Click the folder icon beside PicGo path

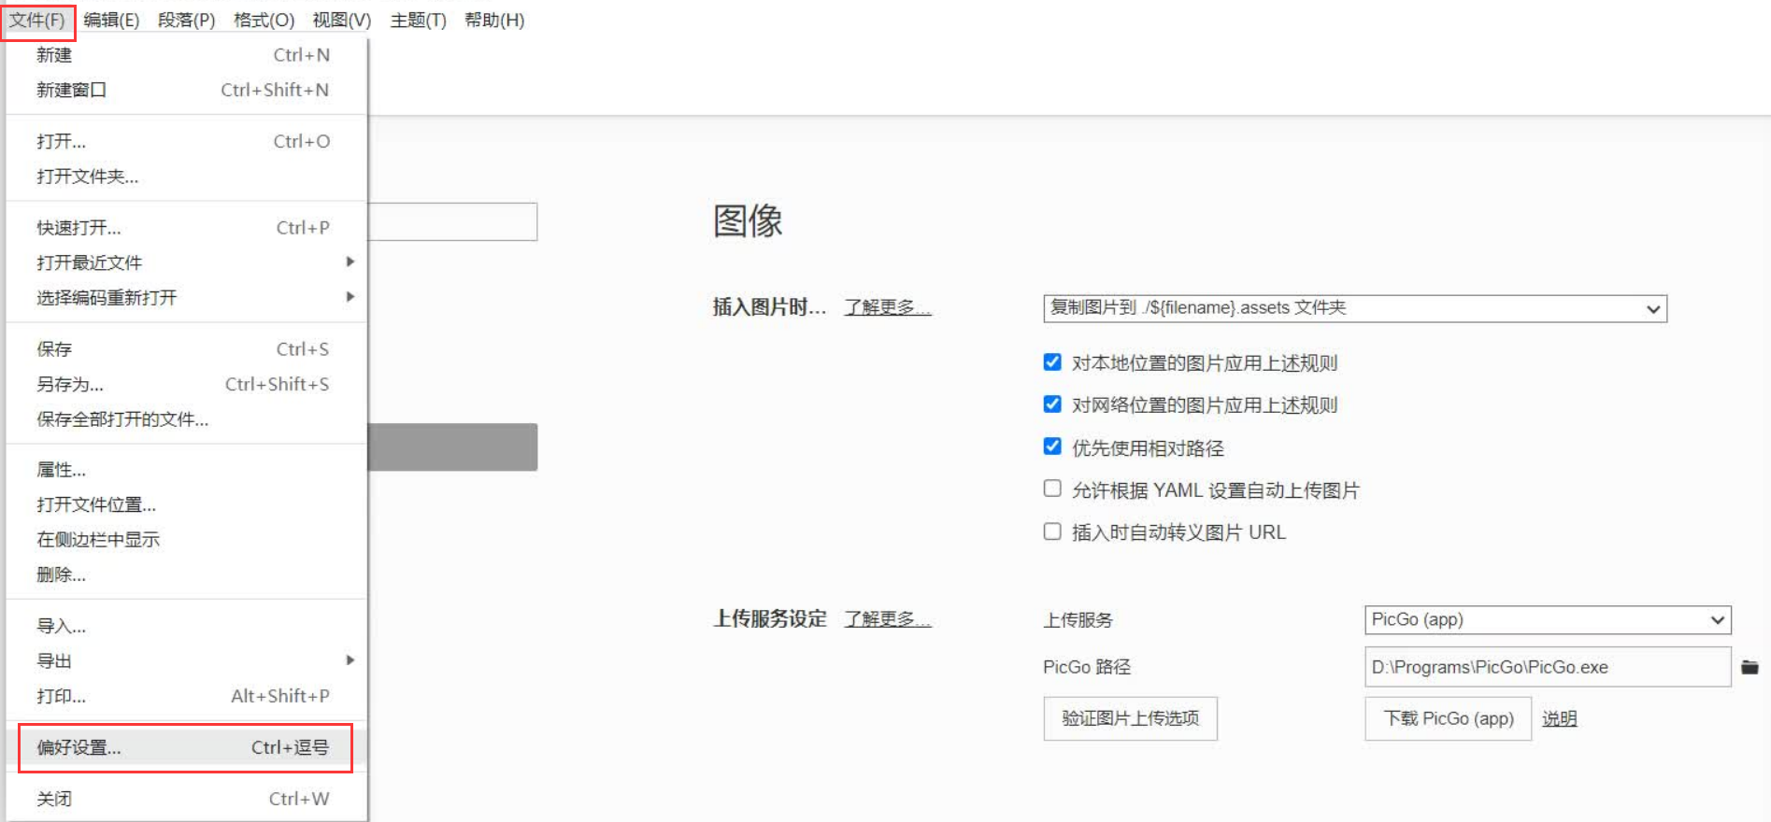1750,667
